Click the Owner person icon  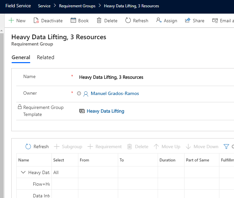coord(86,94)
